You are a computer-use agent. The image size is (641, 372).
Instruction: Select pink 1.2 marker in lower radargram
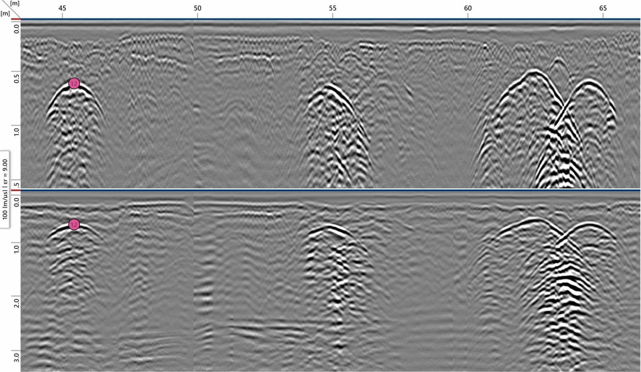[74, 225]
